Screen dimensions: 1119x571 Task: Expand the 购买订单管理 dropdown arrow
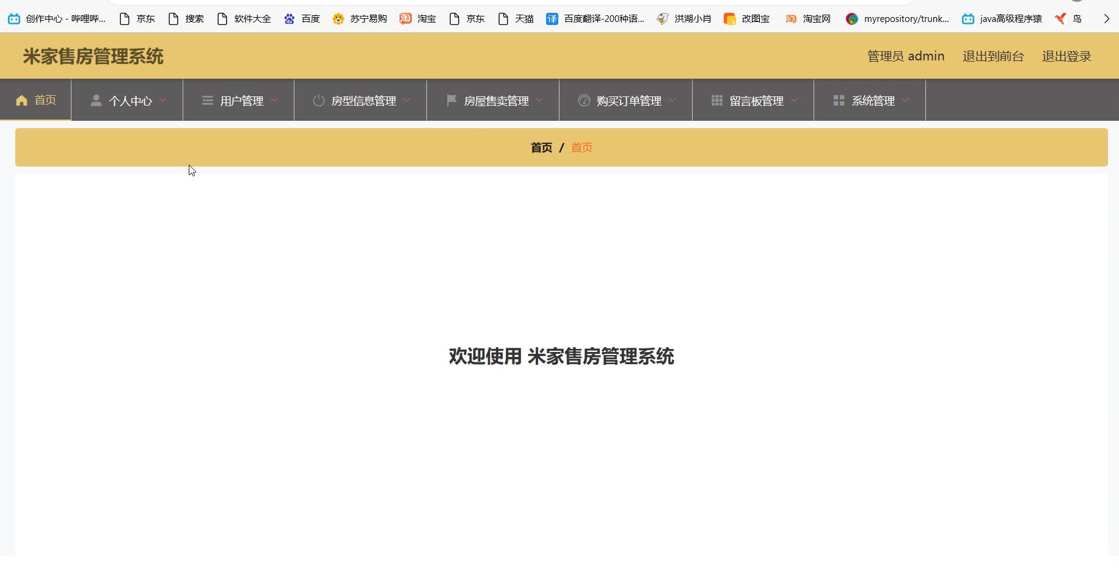[x=672, y=100]
